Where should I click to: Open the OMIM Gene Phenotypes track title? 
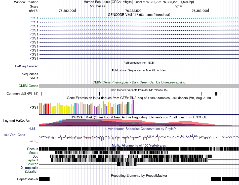pos(139,82)
